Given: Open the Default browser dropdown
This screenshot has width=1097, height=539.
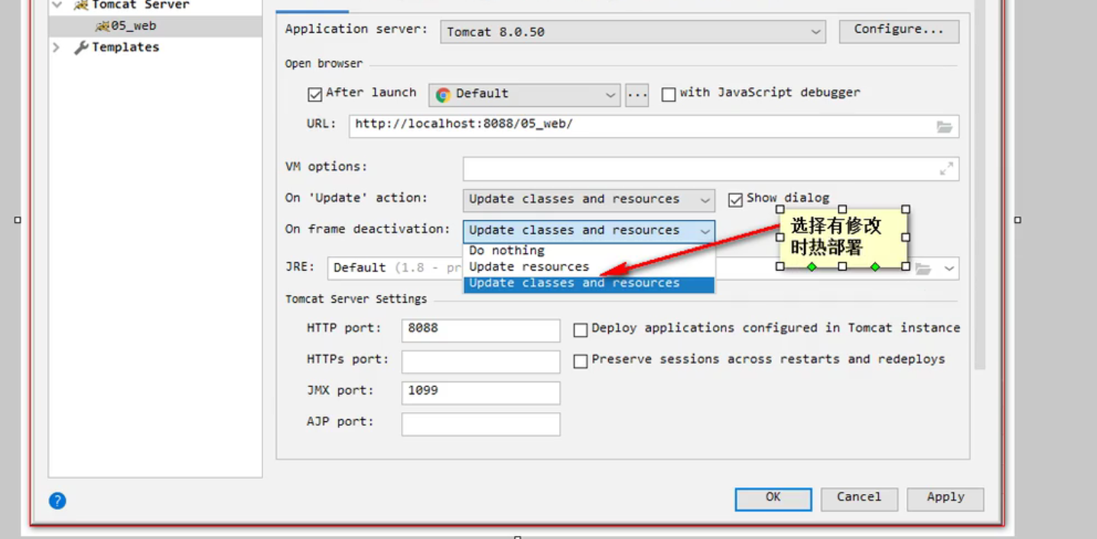Looking at the screenshot, I should point(524,95).
